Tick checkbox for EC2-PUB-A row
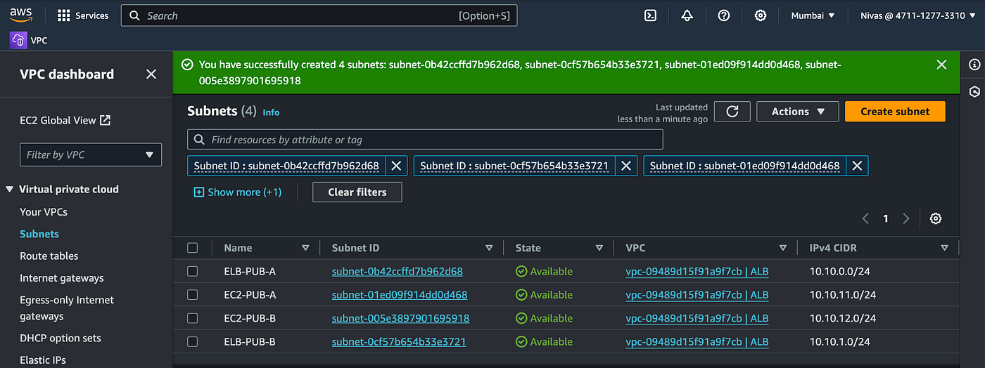The image size is (985, 368). [x=193, y=295]
